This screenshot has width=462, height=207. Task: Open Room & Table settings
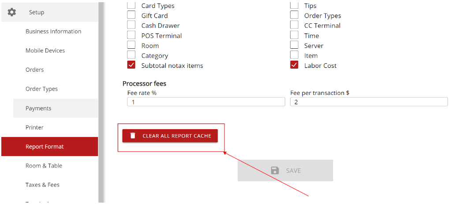(44, 166)
